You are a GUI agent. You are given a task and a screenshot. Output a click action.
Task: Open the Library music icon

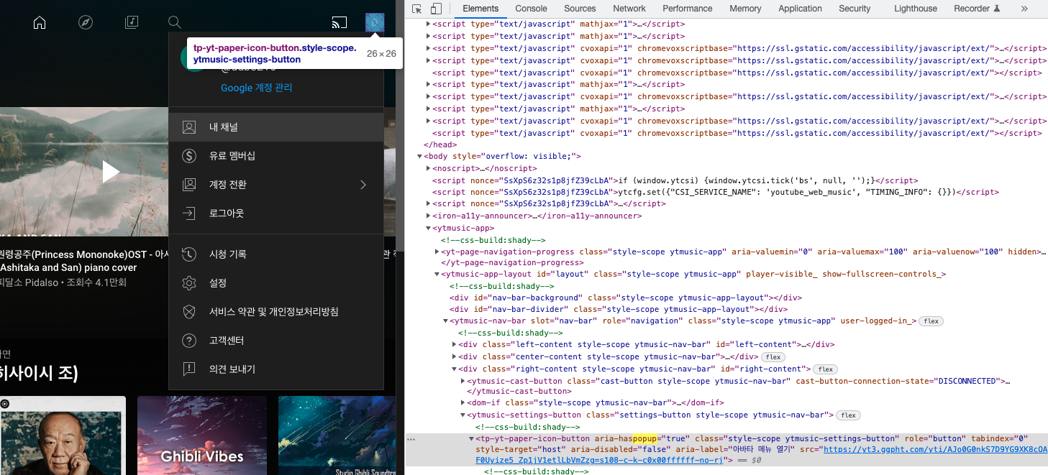tap(131, 22)
